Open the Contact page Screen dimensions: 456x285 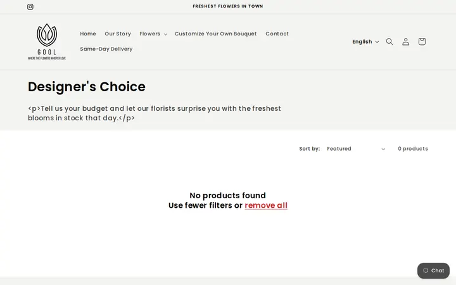click(277, 34)
